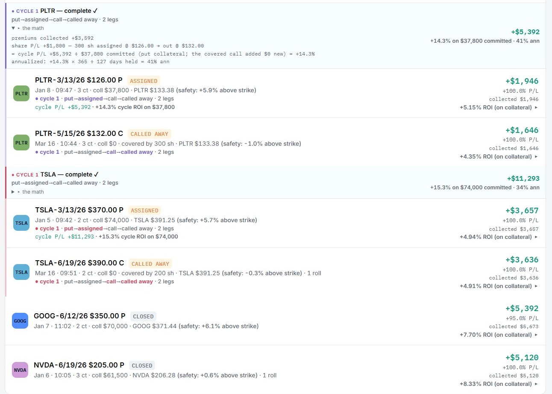Click the PLTR ticker icon on the $126.00 put row

(21, 93)
